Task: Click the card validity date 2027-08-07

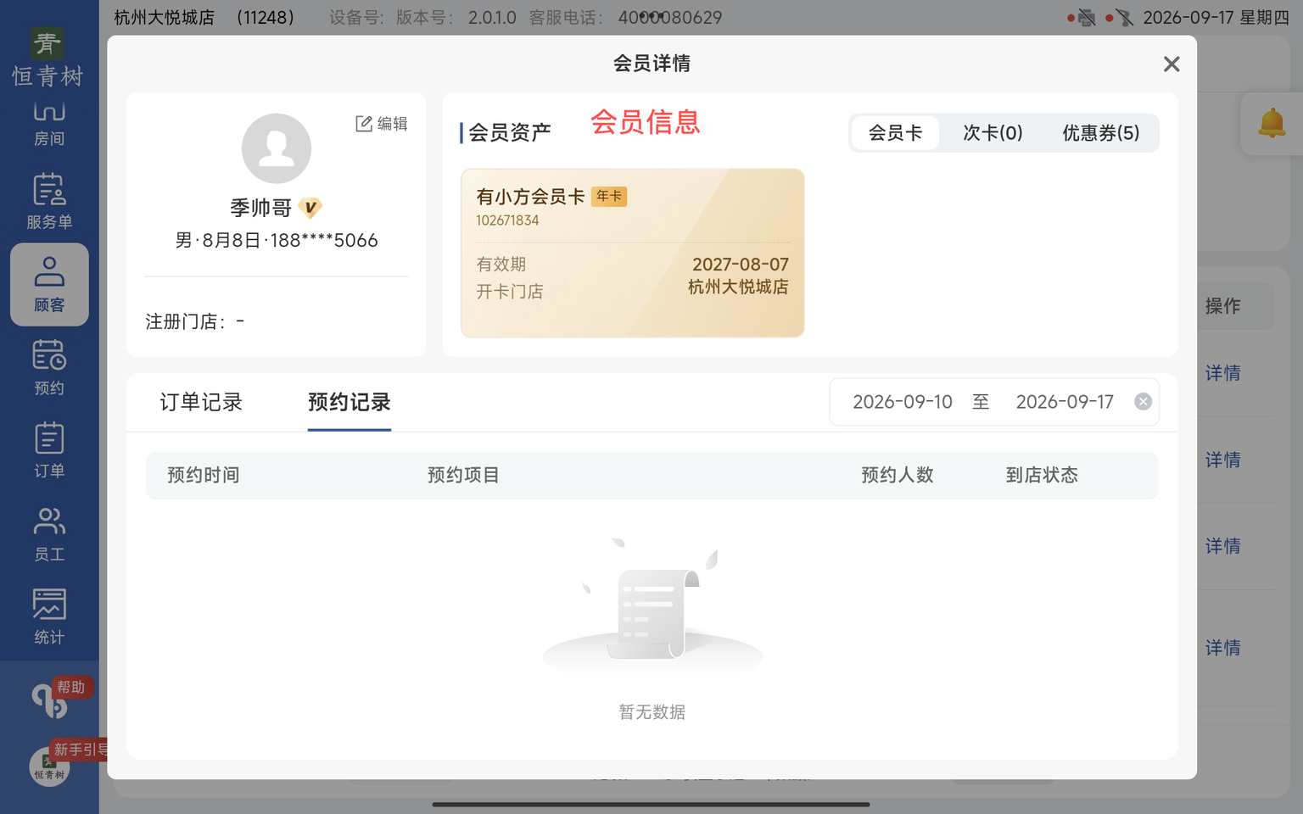Action: pos(740,265)
